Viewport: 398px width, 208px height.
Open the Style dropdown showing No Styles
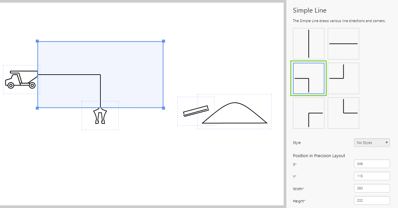pos(372,143)
